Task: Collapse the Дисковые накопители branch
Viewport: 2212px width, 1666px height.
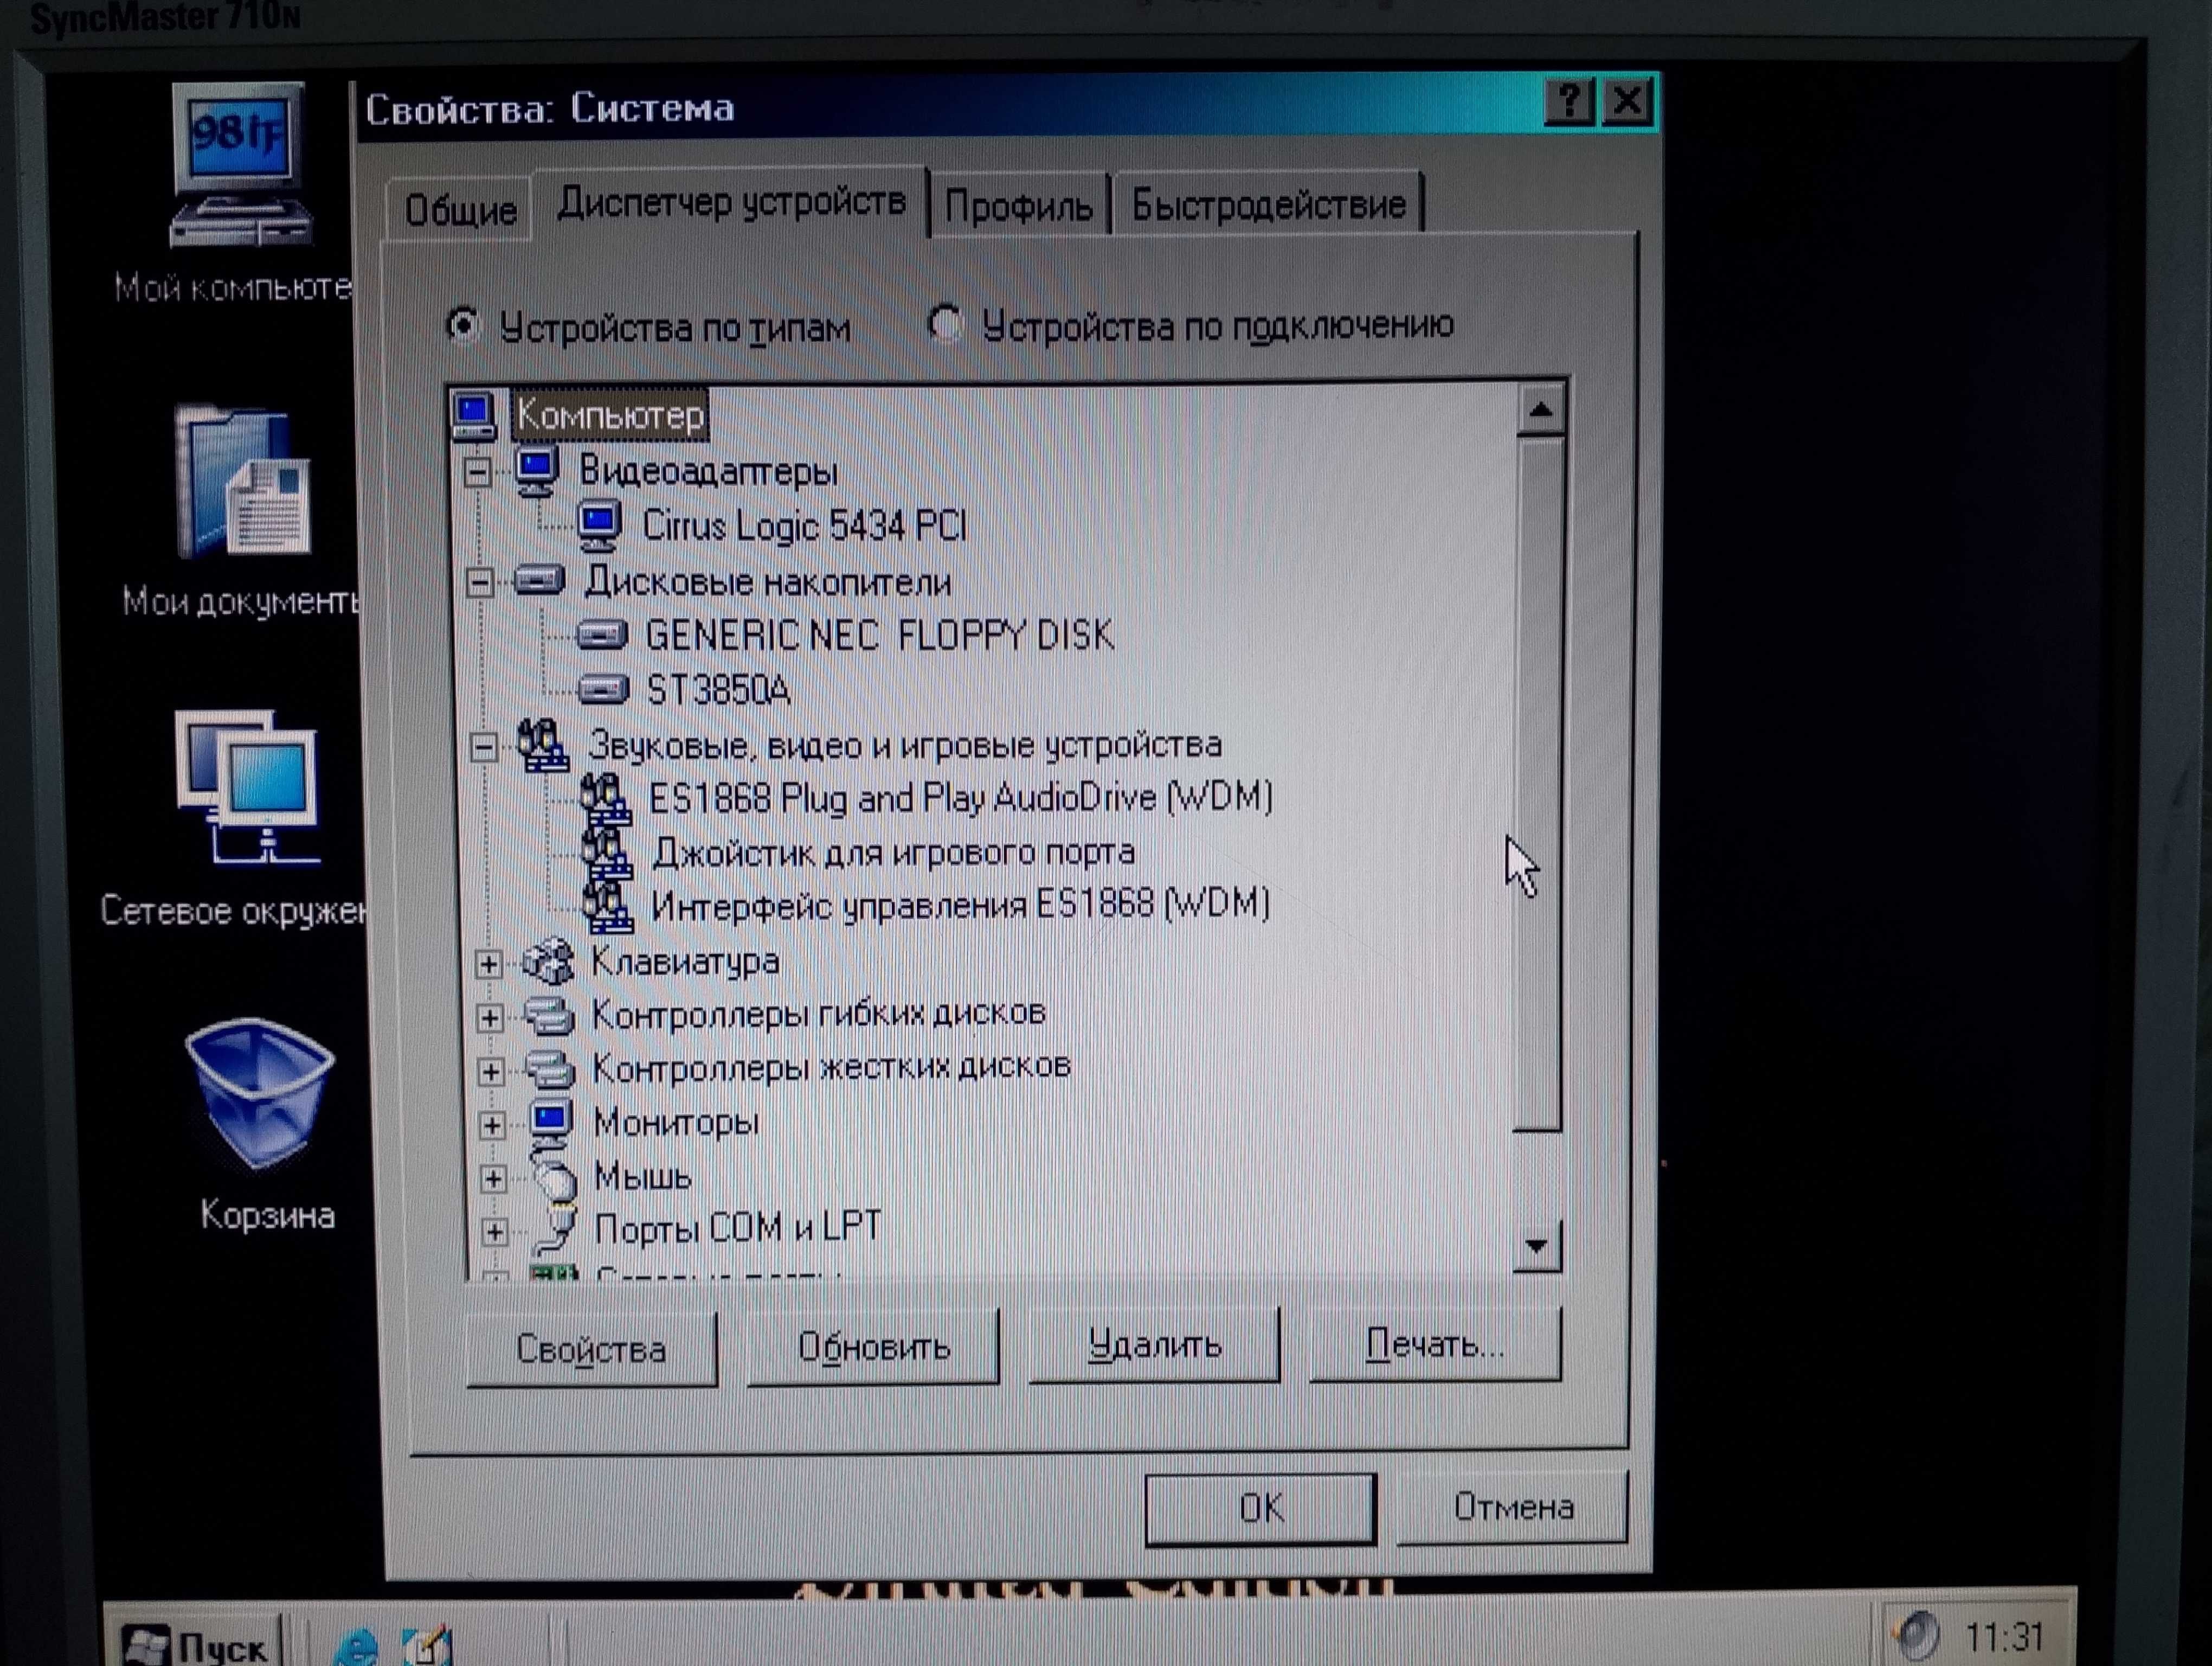Action: click(480, 582)
